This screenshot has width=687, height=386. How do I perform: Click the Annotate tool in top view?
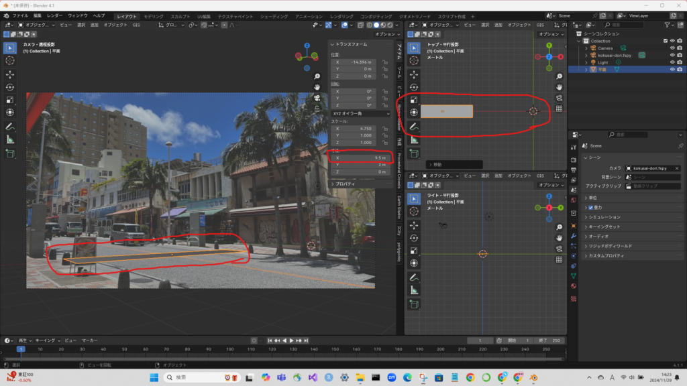(414, 126)
